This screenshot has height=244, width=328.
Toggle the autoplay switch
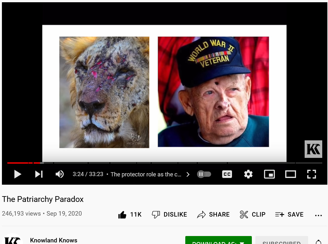coord(204,174)
